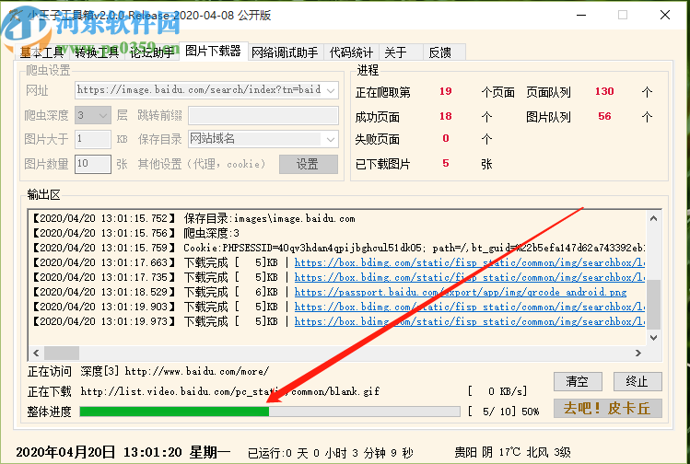Click the 图片数量 input field
The height and width of the screenshot is (464, 690).
tap(93, 164)
